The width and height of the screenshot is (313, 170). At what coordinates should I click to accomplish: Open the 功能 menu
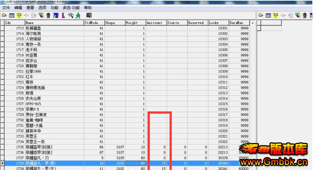[x=54, y=8]
